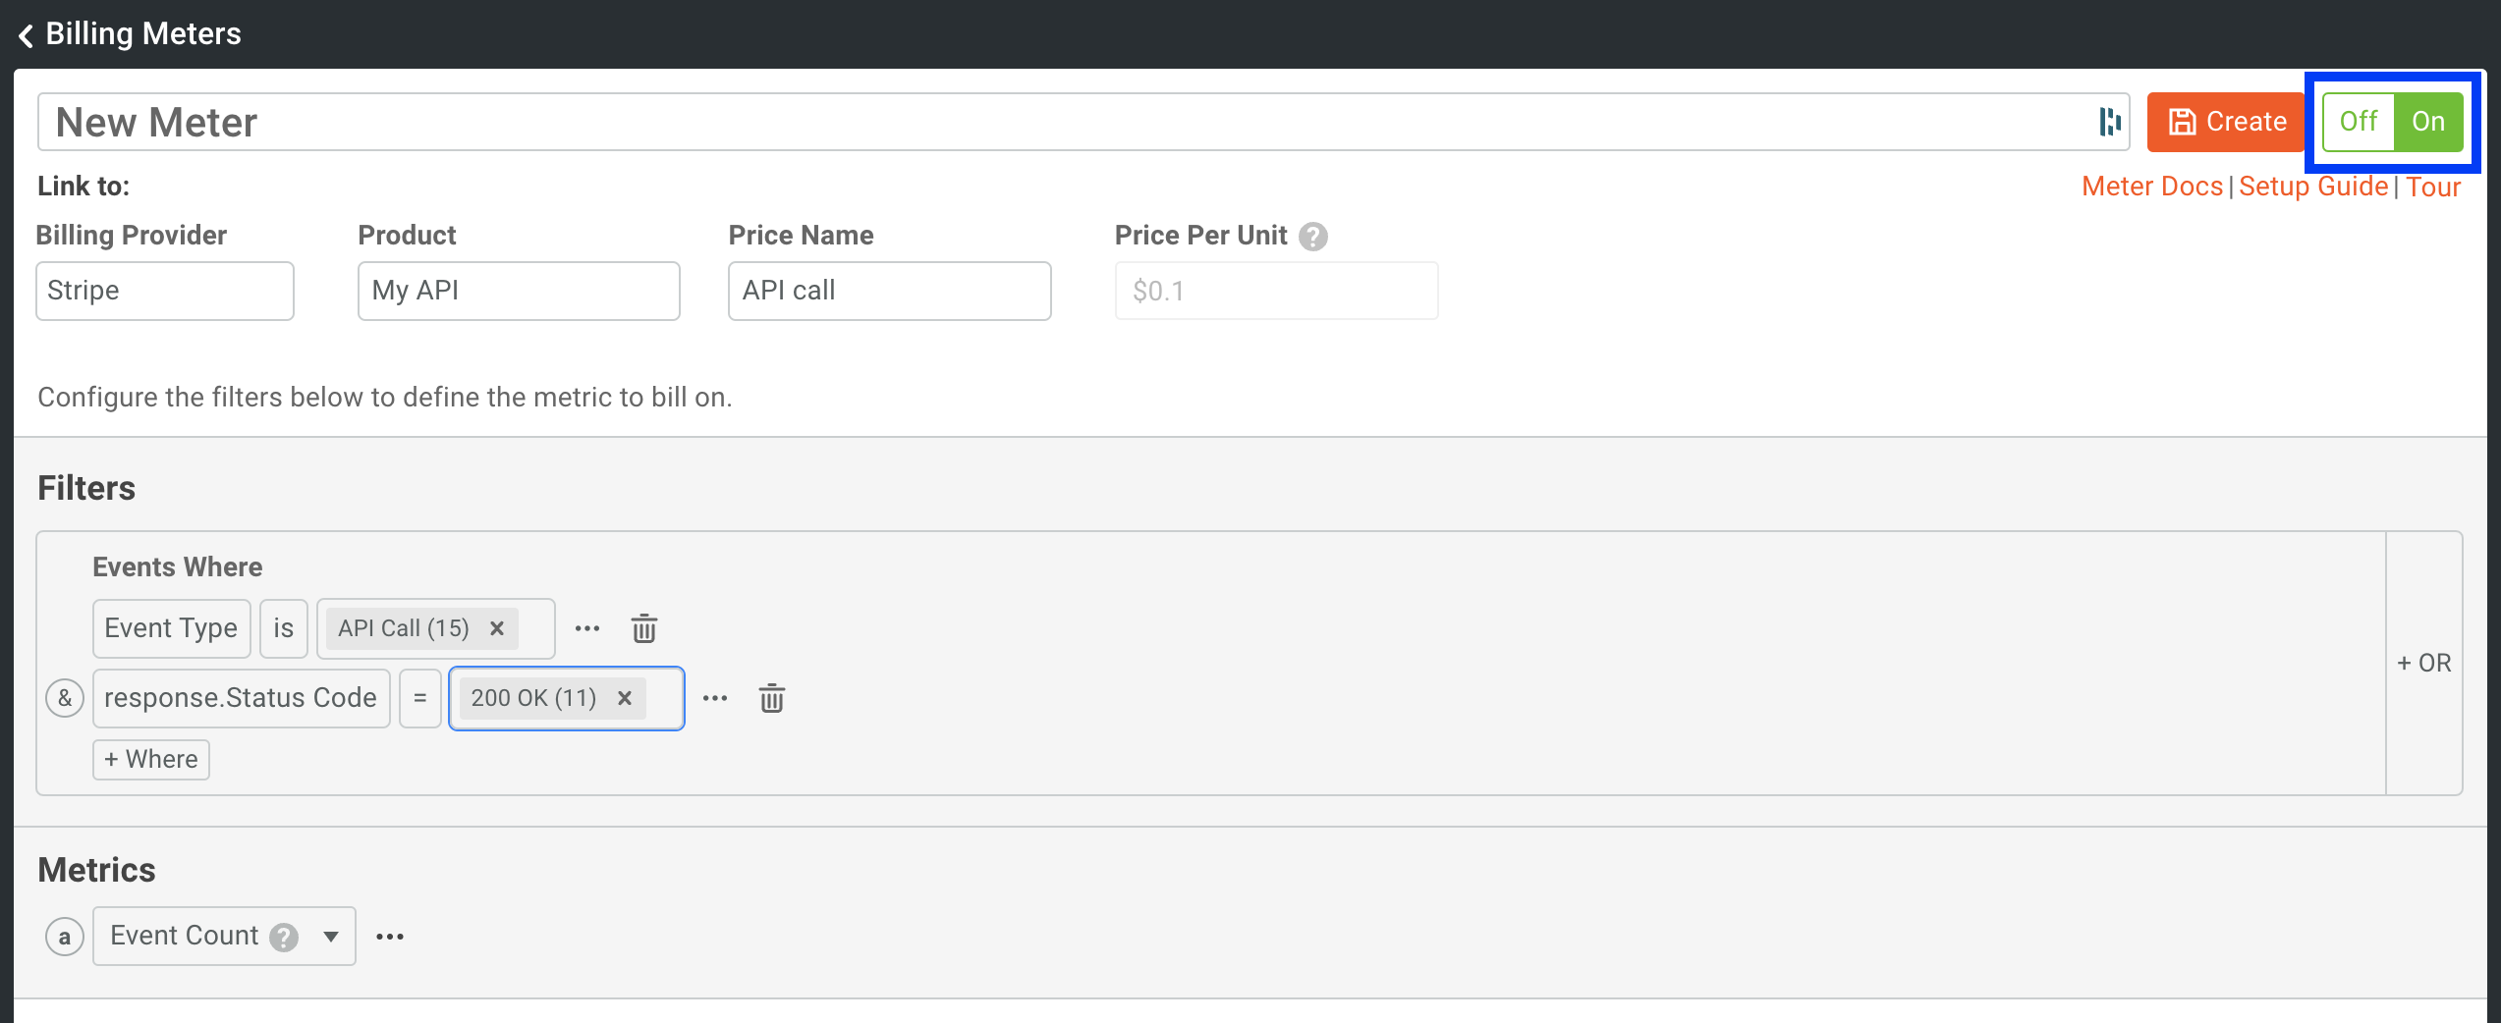Click the bar chart icon in meter name field
The height and width of the screenshot is (1023, 2501).
pos(2110,121)
